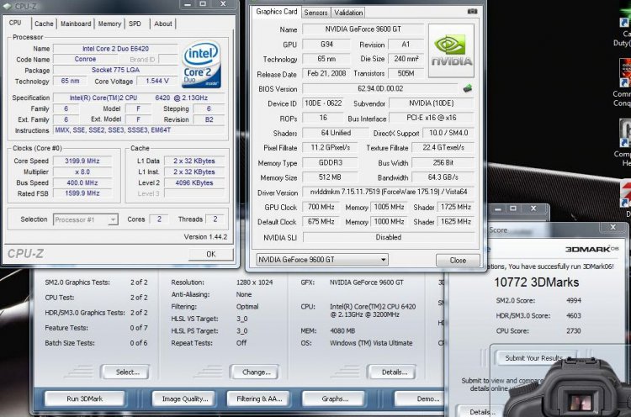Click the CPU Score value 2730
The image size is (631, 417).
pyautogui.click(x=574, y=331)
